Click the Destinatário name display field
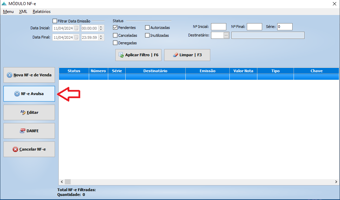 coord(268,35)
